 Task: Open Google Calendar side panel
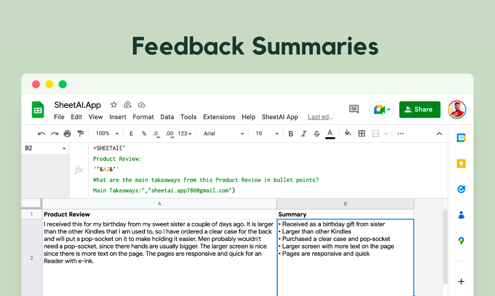[461, 137]
